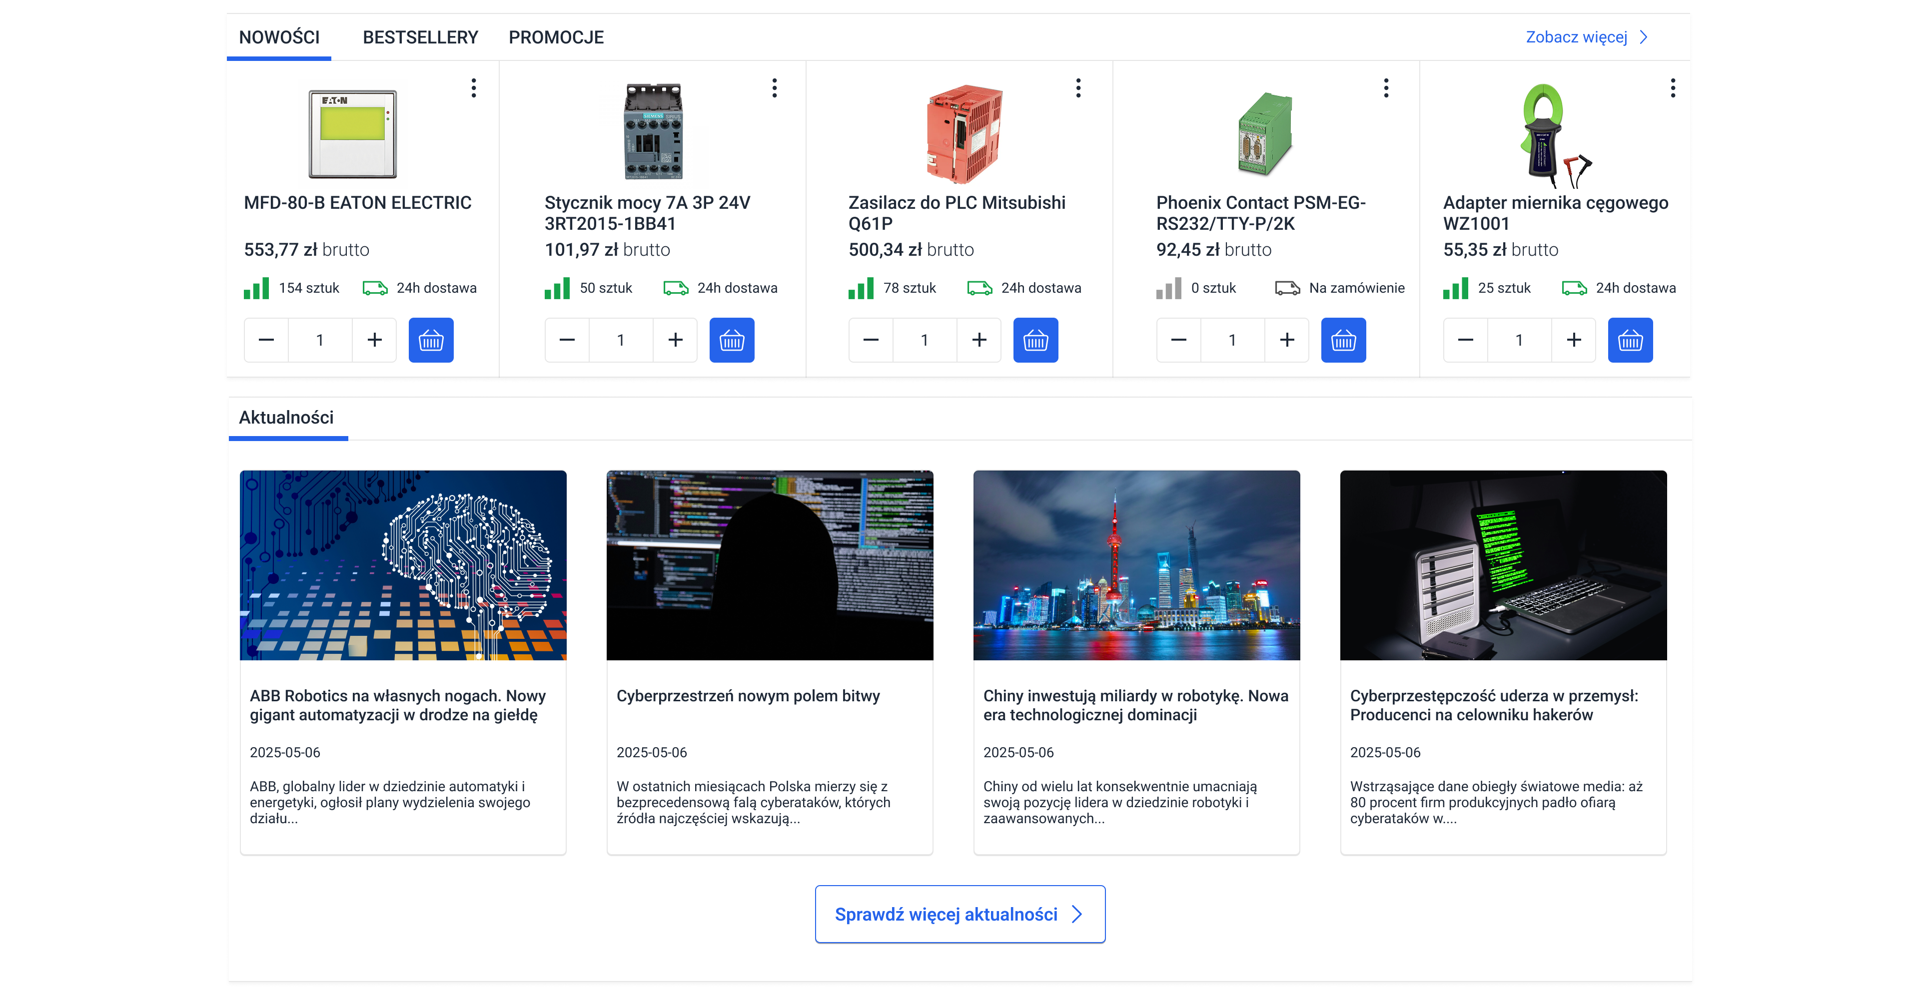Open options menu for Zasilacz Q61P
Viewport: 1919px width, 995px height.
tap(1077, 88)
